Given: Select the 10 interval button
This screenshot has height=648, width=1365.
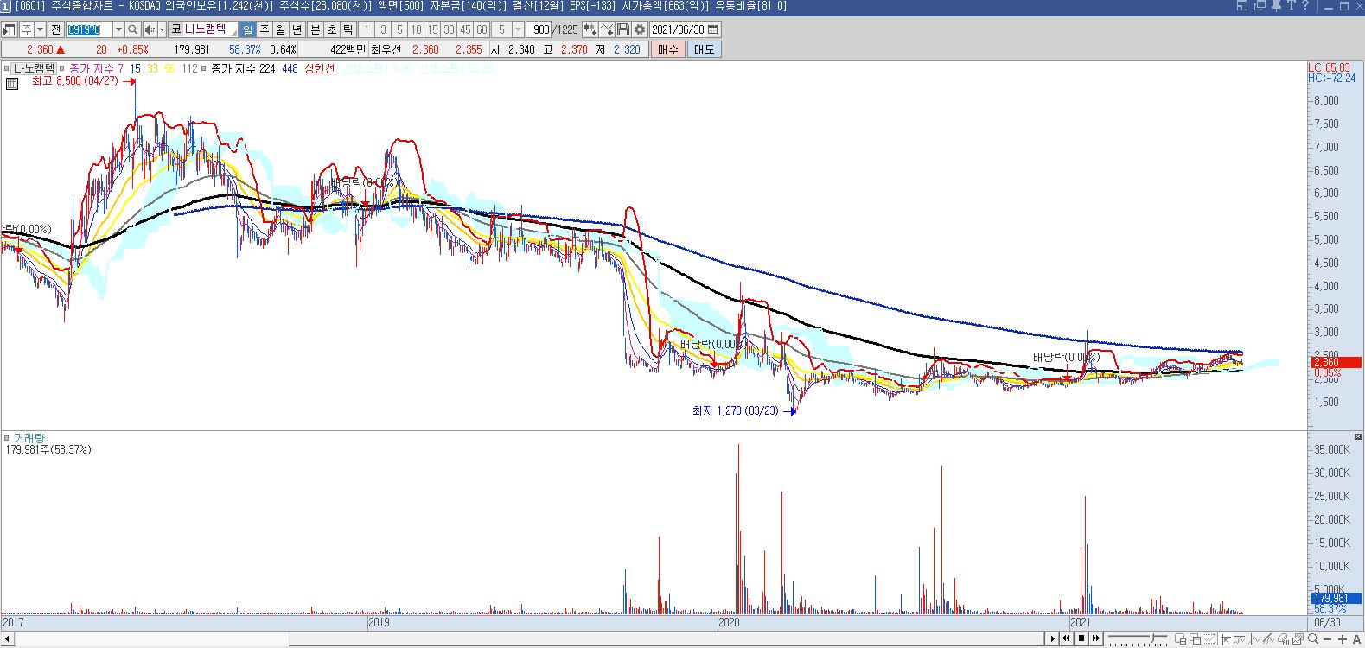Looking at the screenshot, I should click(x=416, y=29).
